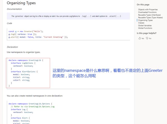Screen dimensions: 167x124
Task: Click 'interface LogOptions {' code line
Action: click(x=23, y=63)
